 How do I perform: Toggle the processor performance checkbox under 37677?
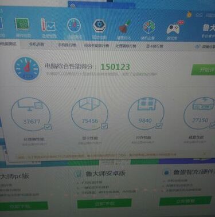pyautogui.click(x=48, y=127)
